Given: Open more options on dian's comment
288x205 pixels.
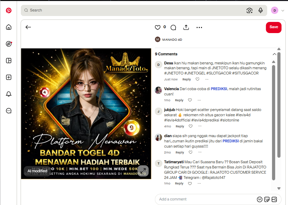Looking at the screenshot, I should click(x=200, y=152).
